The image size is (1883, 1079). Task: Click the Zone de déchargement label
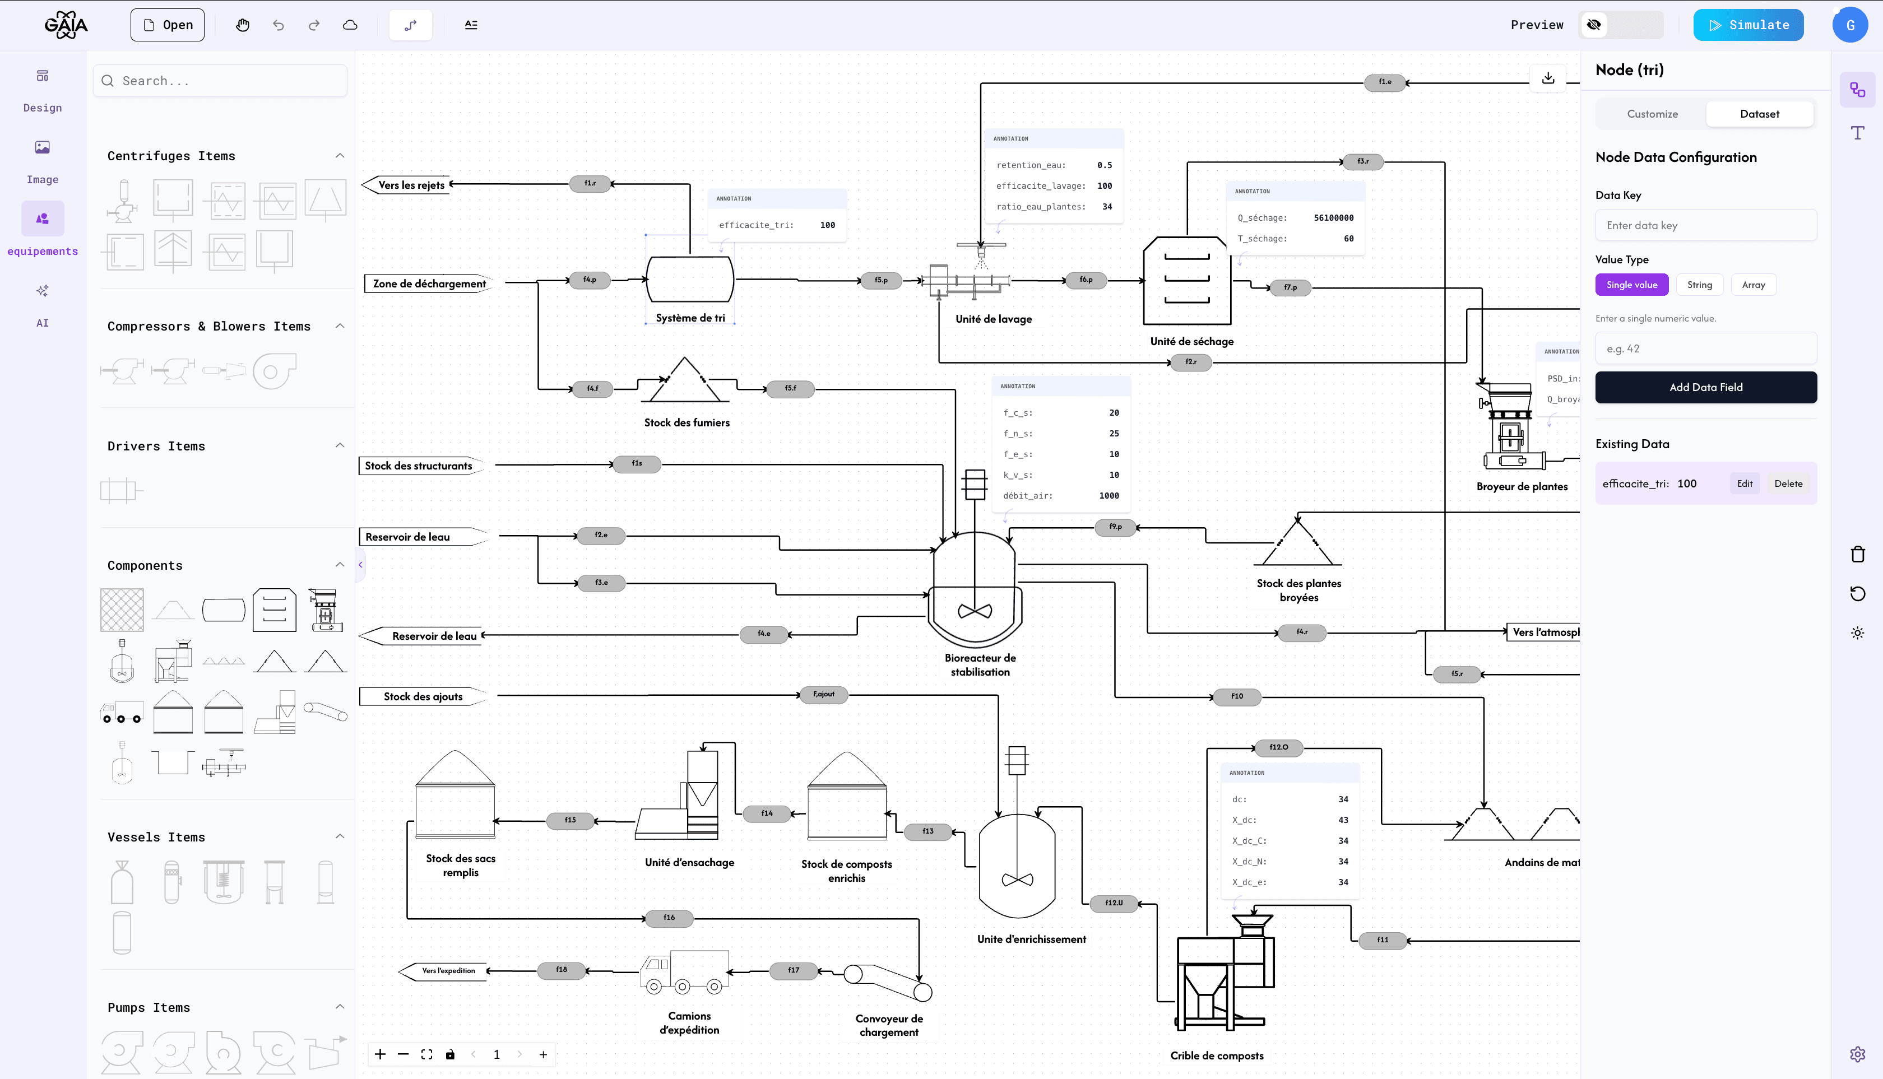pos(429,284)
